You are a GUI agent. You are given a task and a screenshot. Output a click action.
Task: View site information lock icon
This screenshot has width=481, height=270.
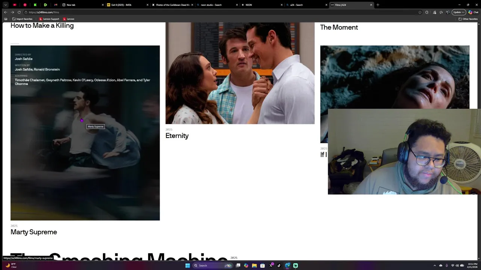pos(26,12)
